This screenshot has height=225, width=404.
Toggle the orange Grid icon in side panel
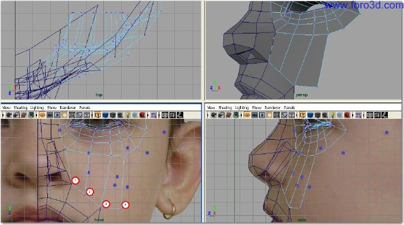(247, 115)
